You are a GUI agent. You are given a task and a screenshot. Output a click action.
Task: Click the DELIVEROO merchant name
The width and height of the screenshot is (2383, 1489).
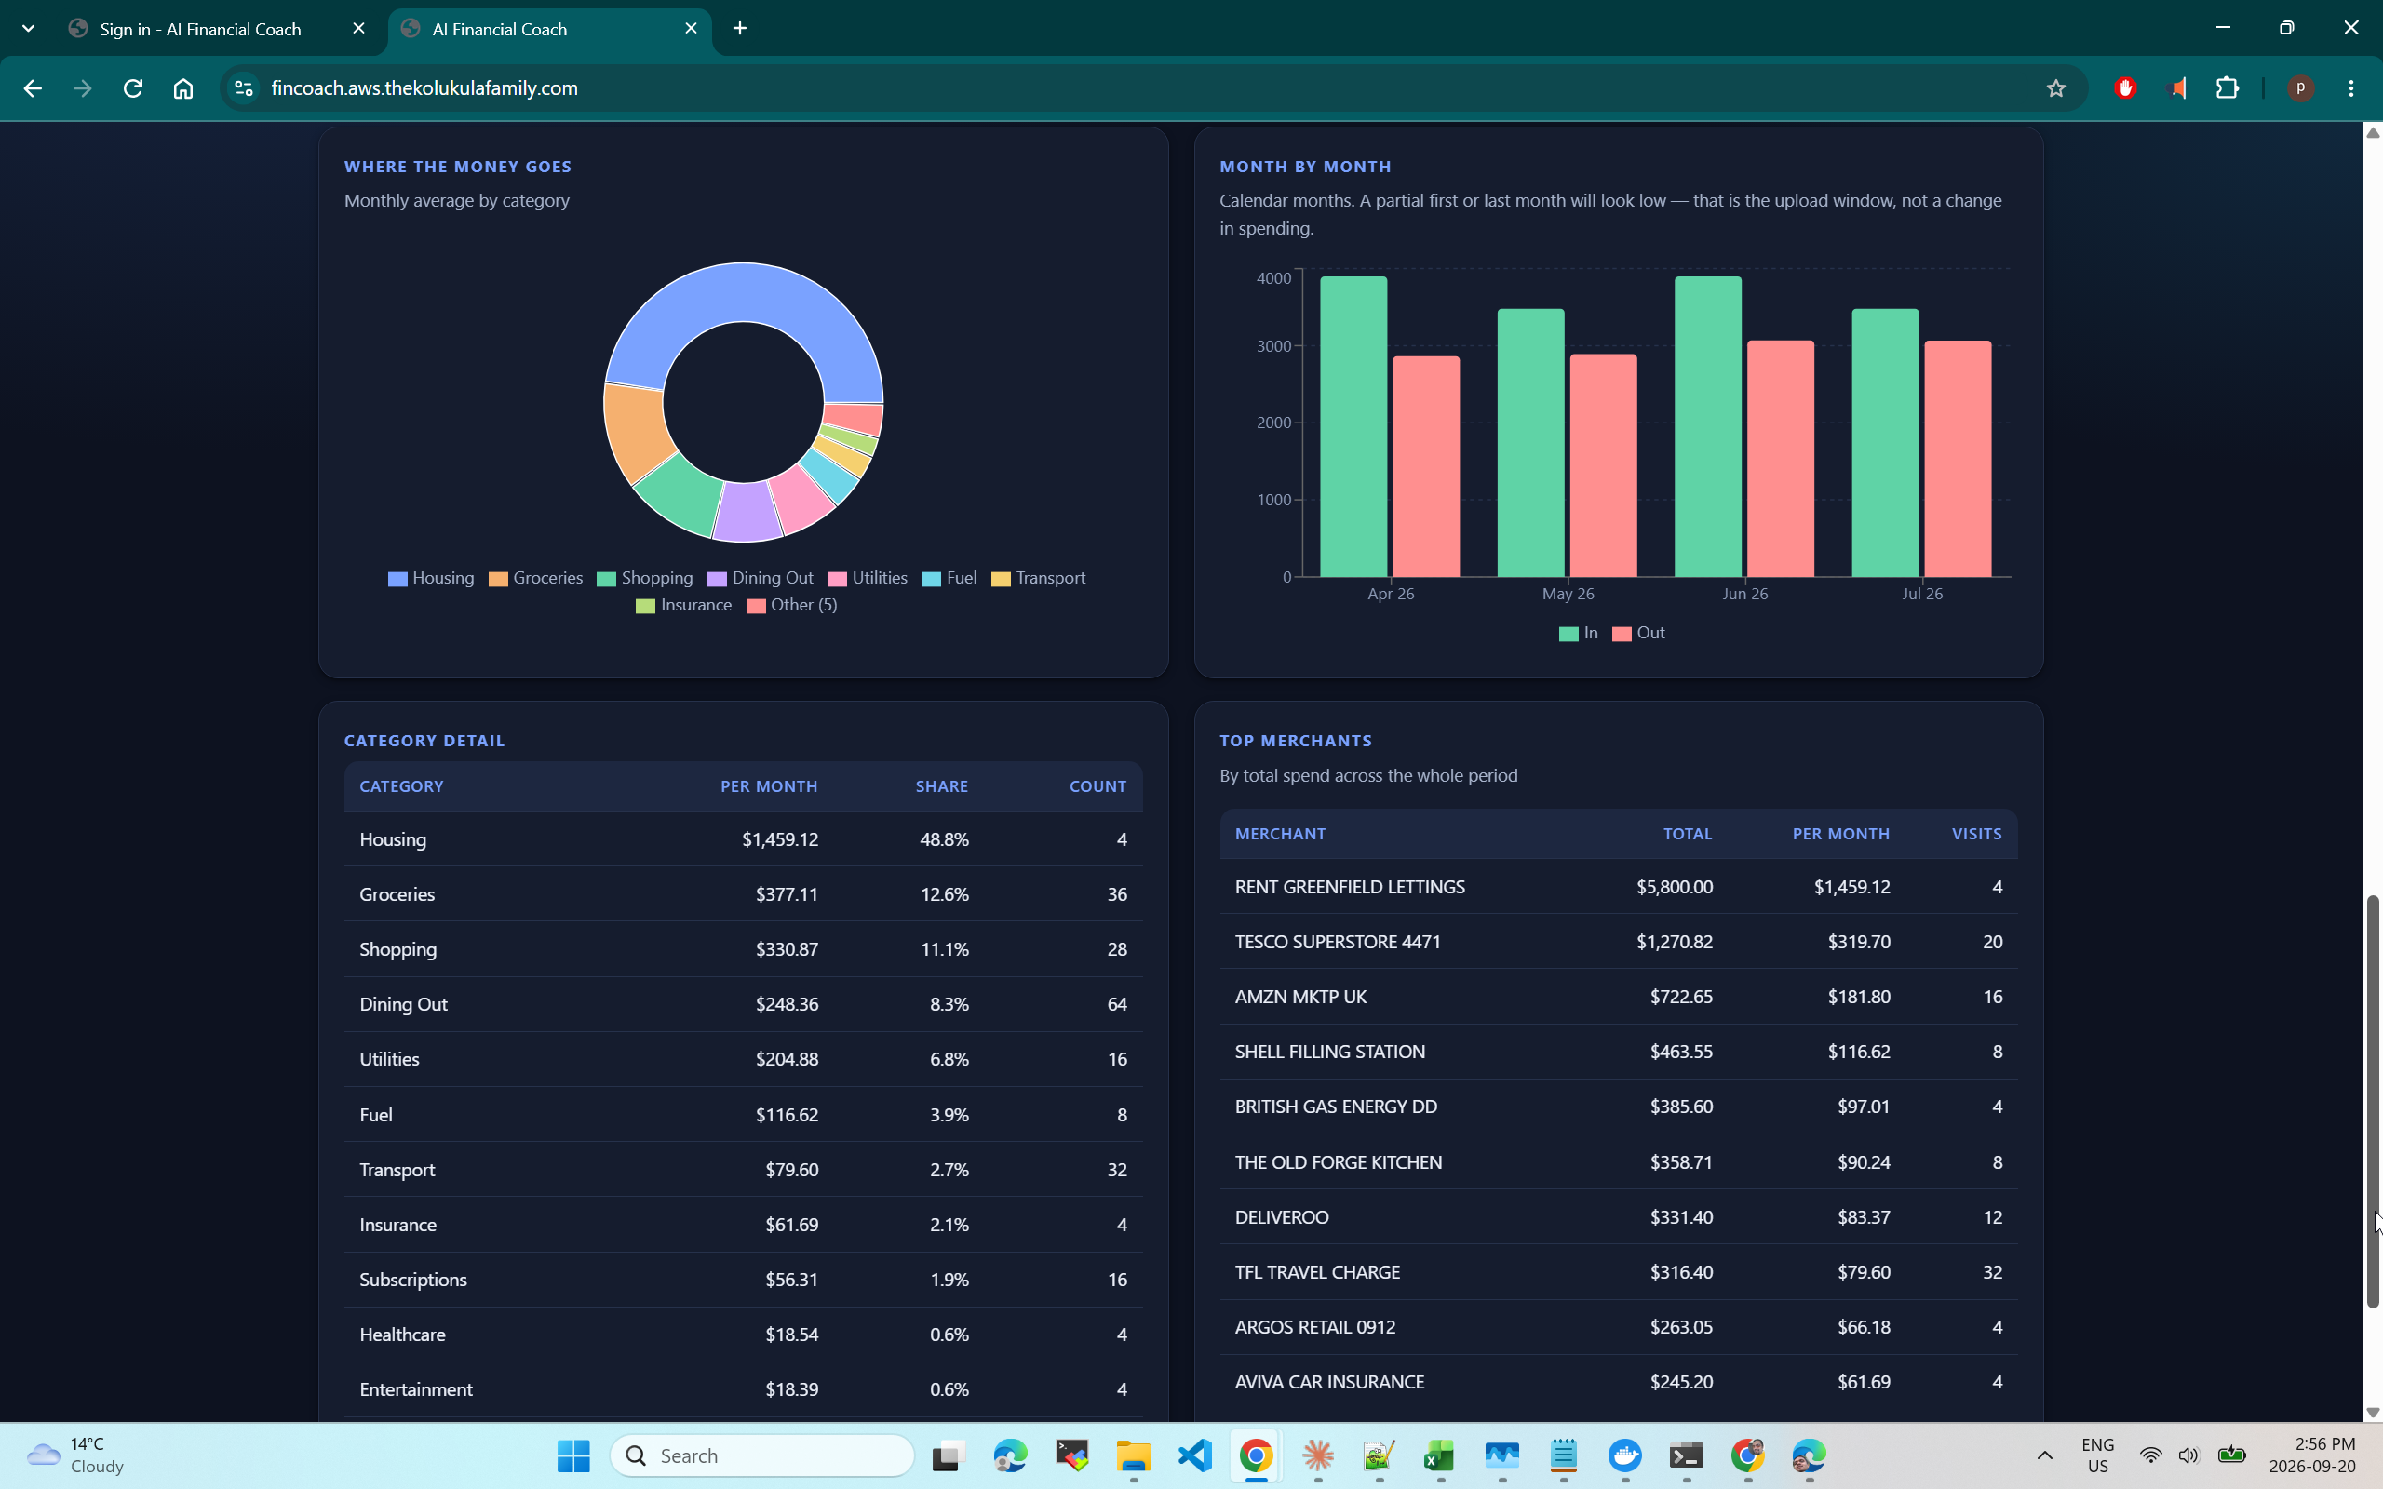point(1281,1217)
